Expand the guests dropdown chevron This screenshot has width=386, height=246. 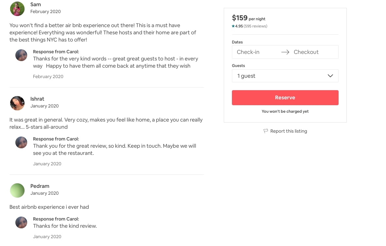tap(330, 76)
